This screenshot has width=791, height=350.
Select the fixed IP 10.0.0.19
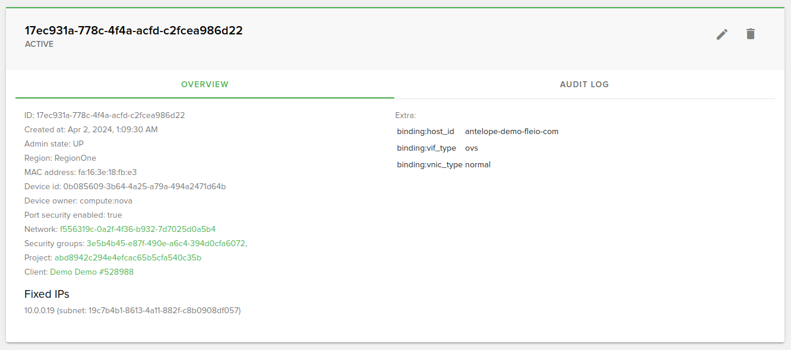(x=41, y=310)
